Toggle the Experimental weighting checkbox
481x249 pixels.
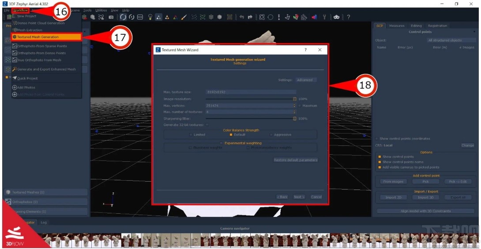(222, 143)
